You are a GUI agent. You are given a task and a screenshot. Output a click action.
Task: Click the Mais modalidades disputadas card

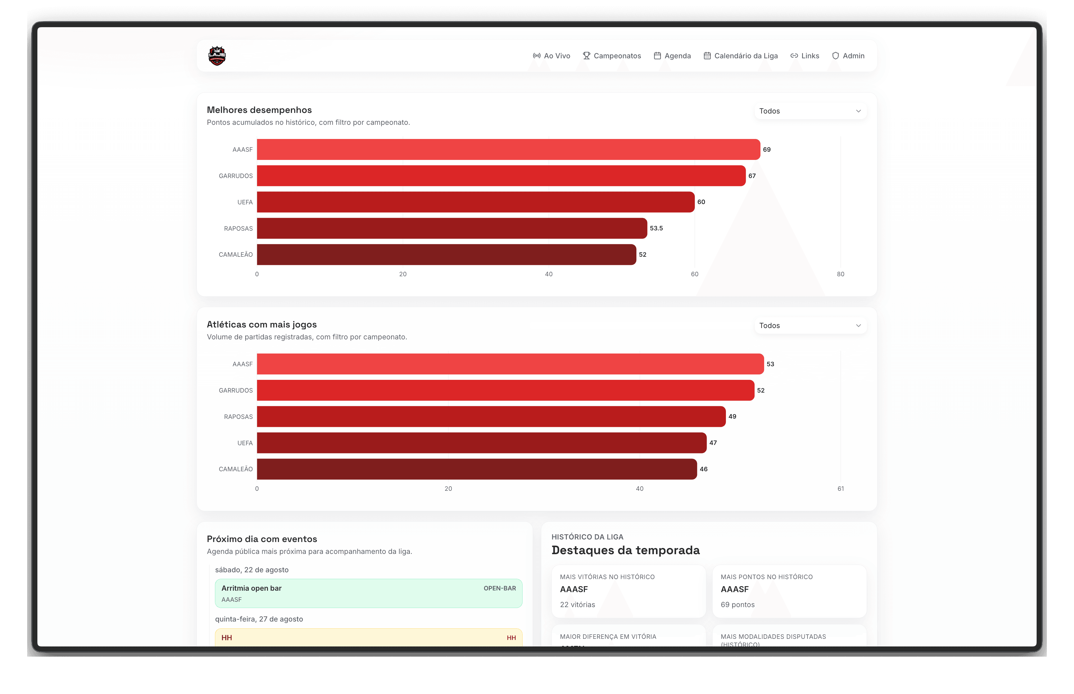pyautogui.click(x=789, y=636)
